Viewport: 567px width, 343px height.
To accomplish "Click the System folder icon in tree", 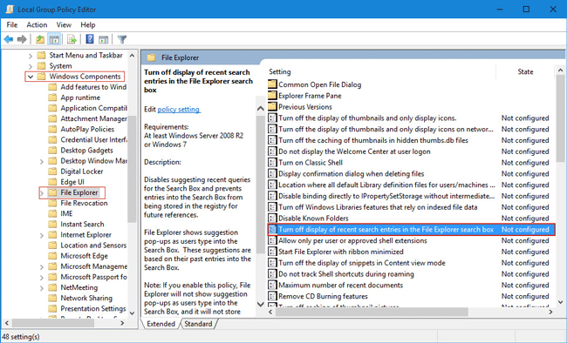I will [42, 65].
